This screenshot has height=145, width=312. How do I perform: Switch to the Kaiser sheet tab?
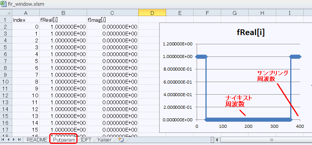(105, 140)
